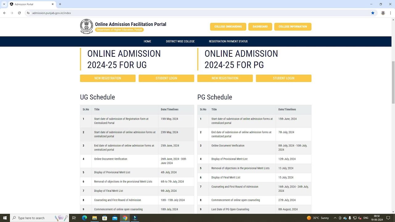Click the muted volume tray icon
Image resolution: width=395 pixels, height=222 pixels.
pos(360,218)
